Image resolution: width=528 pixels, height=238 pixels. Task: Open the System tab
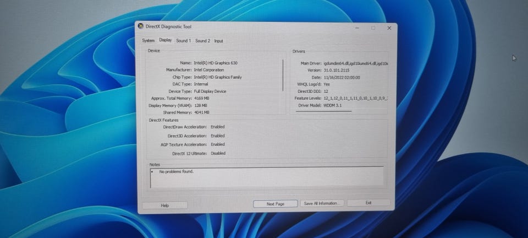pos(148,40)
